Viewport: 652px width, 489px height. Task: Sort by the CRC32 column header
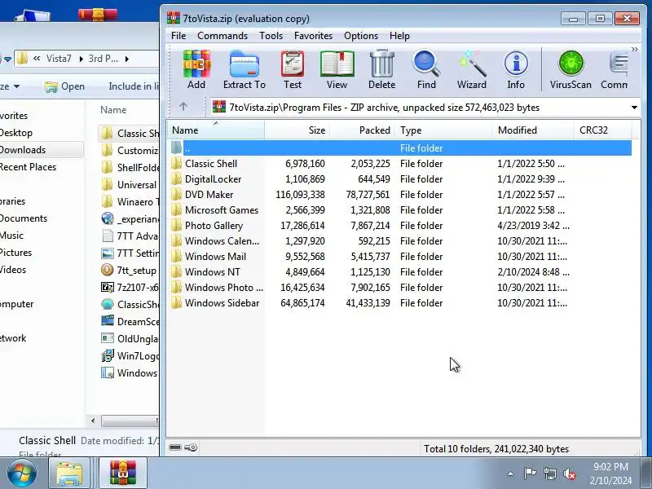click(603, 130)
